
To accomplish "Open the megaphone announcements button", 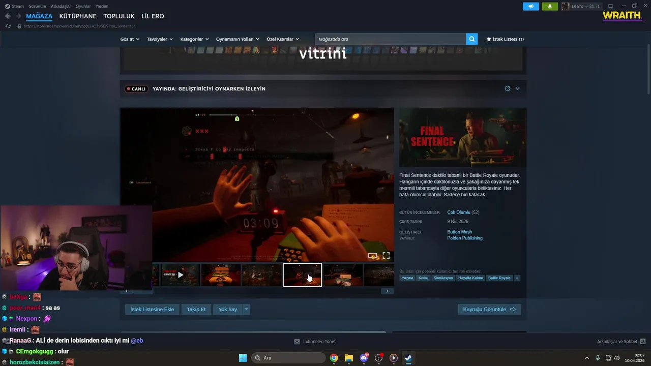I will point(531,6).
